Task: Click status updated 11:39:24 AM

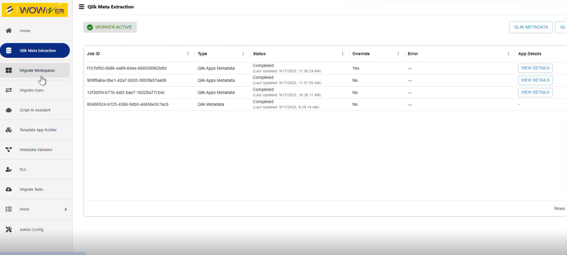Action: (x=287, y=71)
